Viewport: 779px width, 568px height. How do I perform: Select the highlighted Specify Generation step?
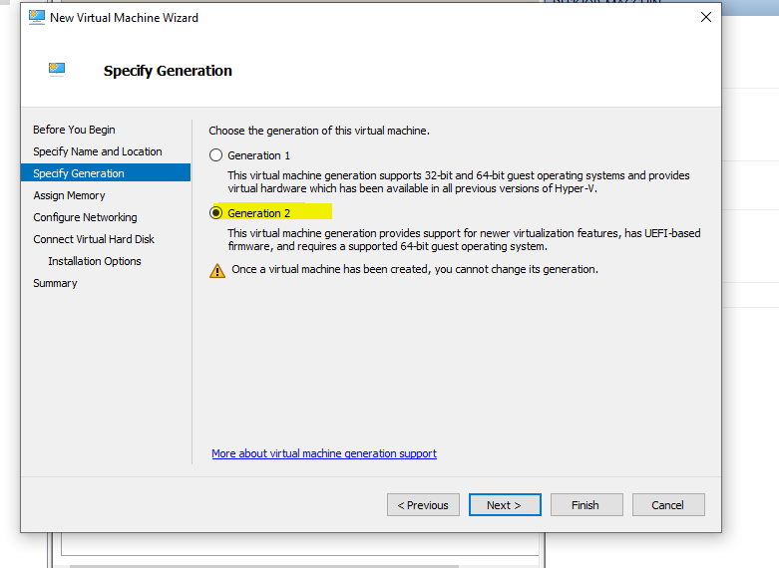[x=79, y=173]
